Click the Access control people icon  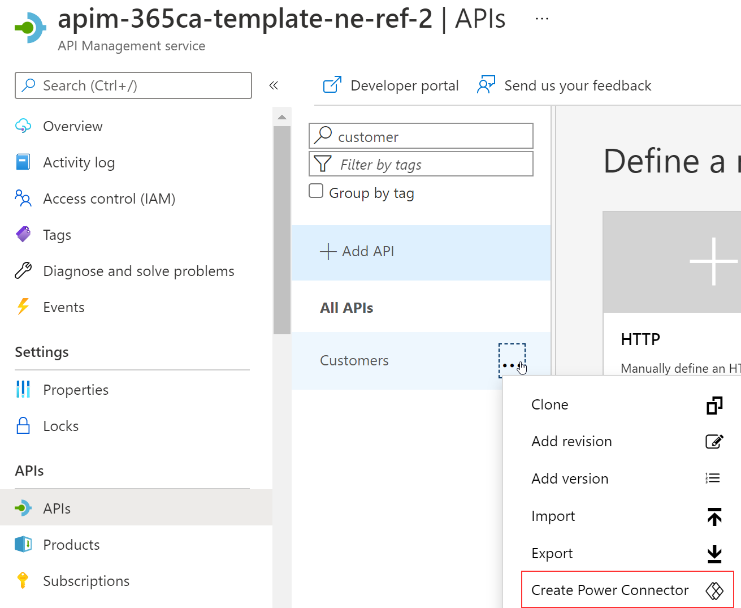pos(23,199)
